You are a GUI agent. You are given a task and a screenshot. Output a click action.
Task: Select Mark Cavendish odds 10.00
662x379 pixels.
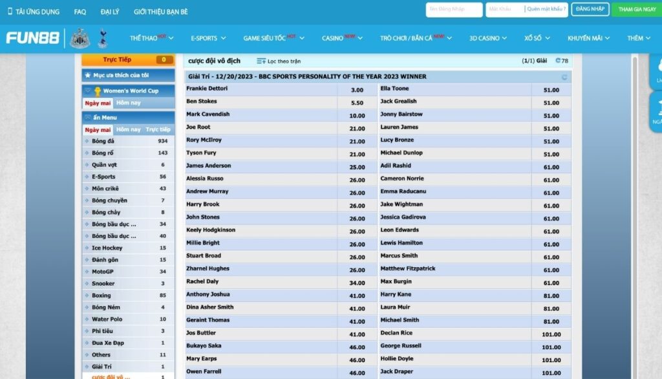point(357,116)
